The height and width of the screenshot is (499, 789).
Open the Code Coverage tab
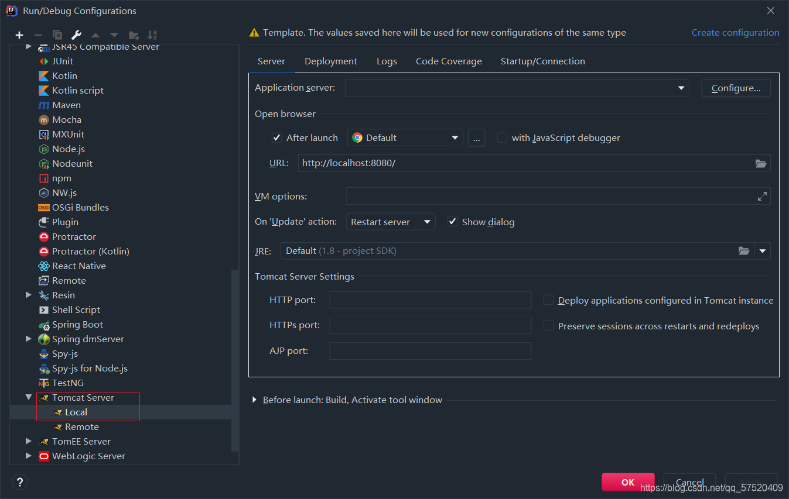coord(449,61)
